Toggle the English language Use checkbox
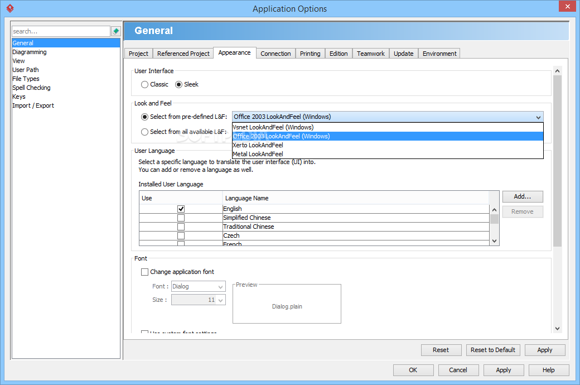The width and height of the screenshot is (580, 385). pos(181,209)
